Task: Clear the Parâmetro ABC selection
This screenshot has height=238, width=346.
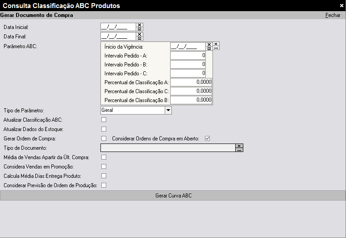Action: (x=216, y=44)
